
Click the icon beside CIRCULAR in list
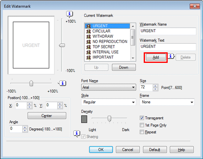(89, 31)
